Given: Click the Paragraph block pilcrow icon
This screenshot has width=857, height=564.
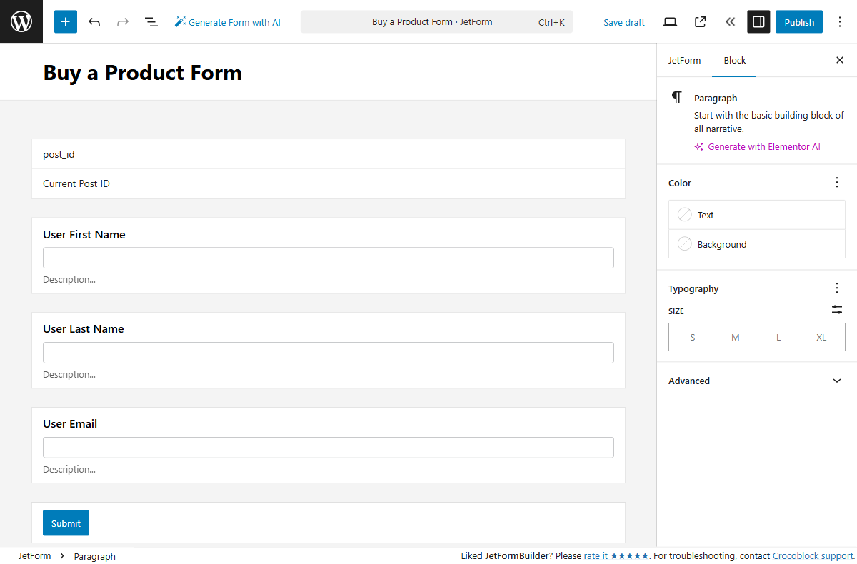Looking at the screenshot, I should tap(677, 98).
